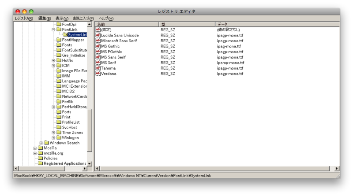
Task: Click the FontLink folder icon
Action: pos(59,30)
